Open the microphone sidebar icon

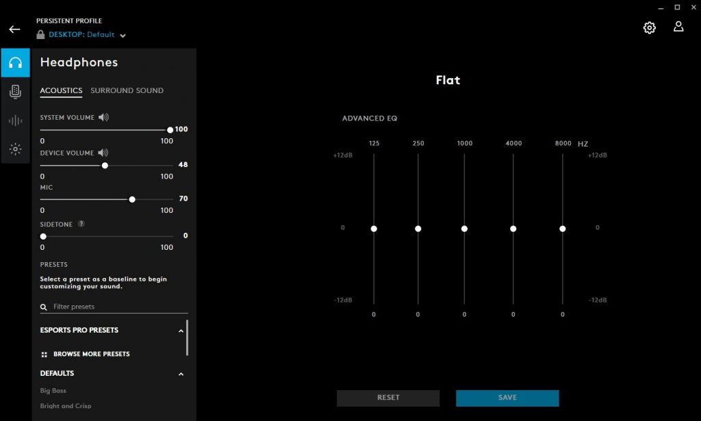tap(15, 92)
